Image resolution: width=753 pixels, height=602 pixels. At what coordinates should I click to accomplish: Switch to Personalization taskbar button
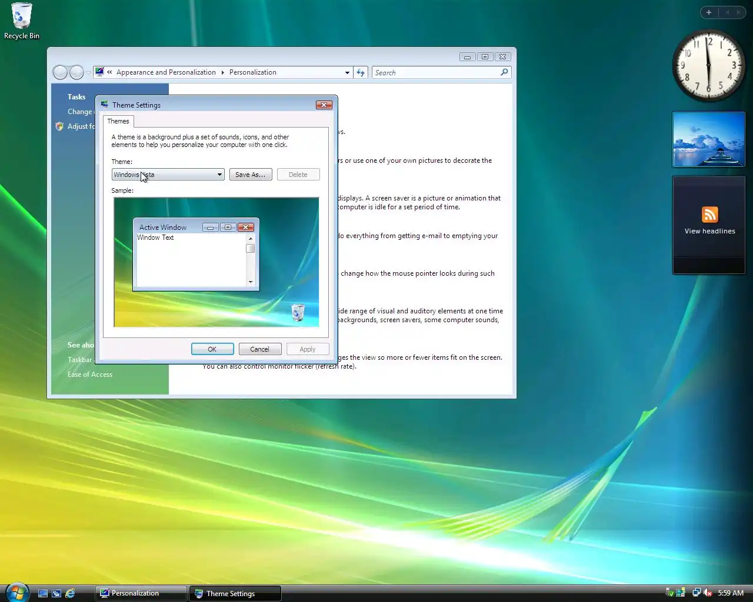click(x=141, y=593)
